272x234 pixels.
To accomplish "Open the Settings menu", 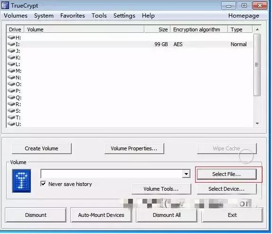I will coord(124,16).
